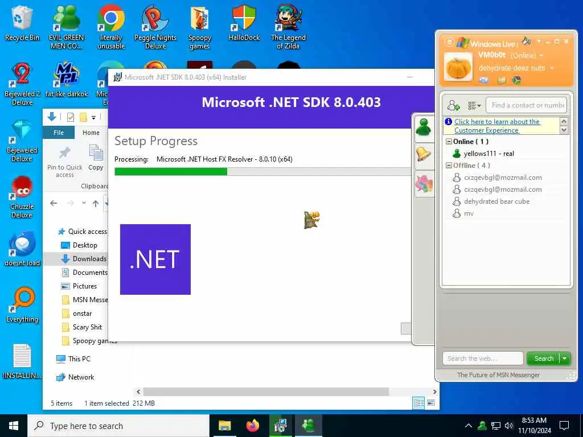Collapse the Offline contacts group

[x=449, y=166]
